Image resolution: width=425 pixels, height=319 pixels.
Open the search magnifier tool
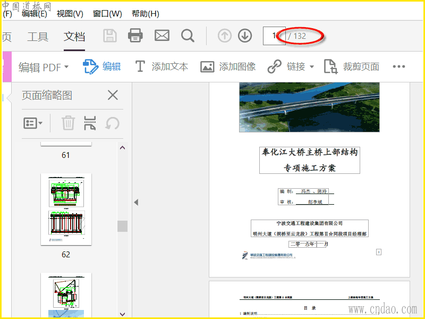click(188, 36)
